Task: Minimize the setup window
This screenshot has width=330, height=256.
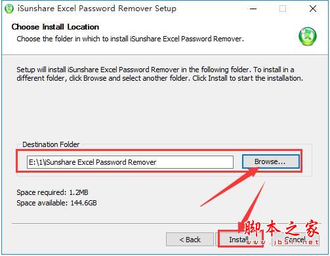Action: 253,9
